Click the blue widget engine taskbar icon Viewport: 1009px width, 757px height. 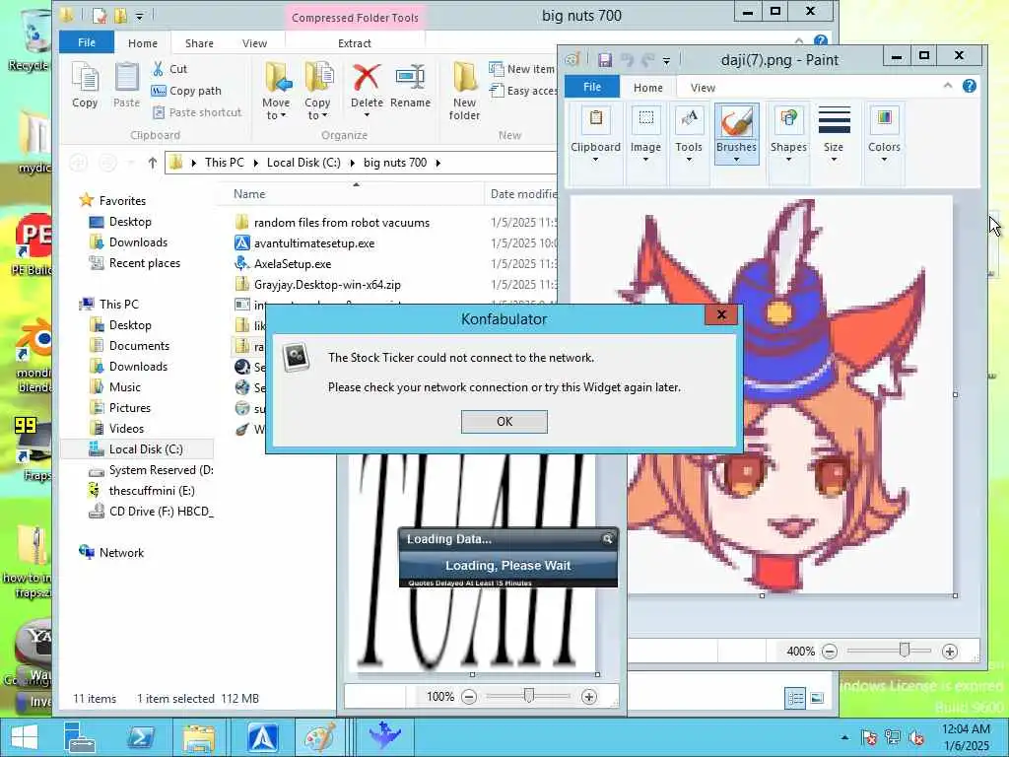385,734
